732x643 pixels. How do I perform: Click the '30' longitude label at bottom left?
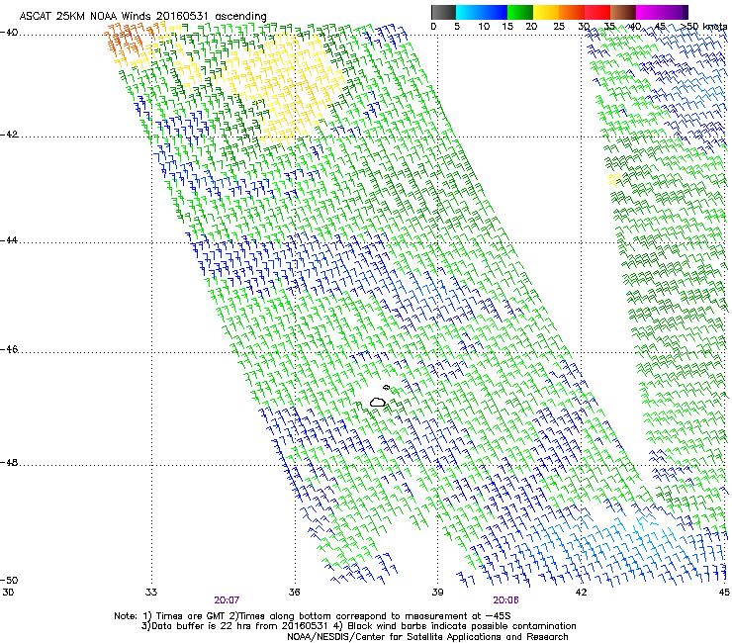pyautogui.click(x=8, y=593)
